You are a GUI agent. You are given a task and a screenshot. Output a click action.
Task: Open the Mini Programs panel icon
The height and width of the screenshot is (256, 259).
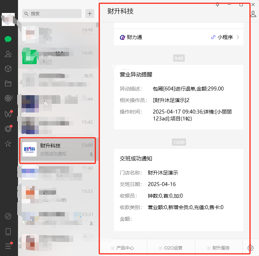[8, 216]
